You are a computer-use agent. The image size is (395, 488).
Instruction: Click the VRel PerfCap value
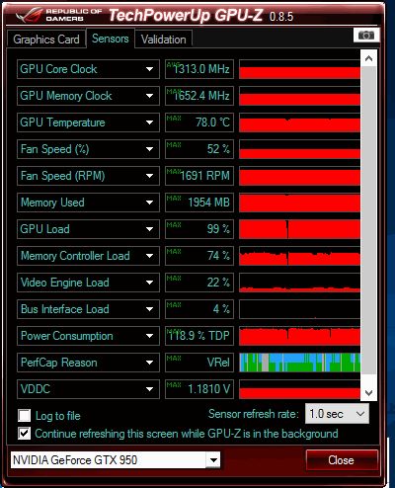pyautogui.click(x=199, y=363)
